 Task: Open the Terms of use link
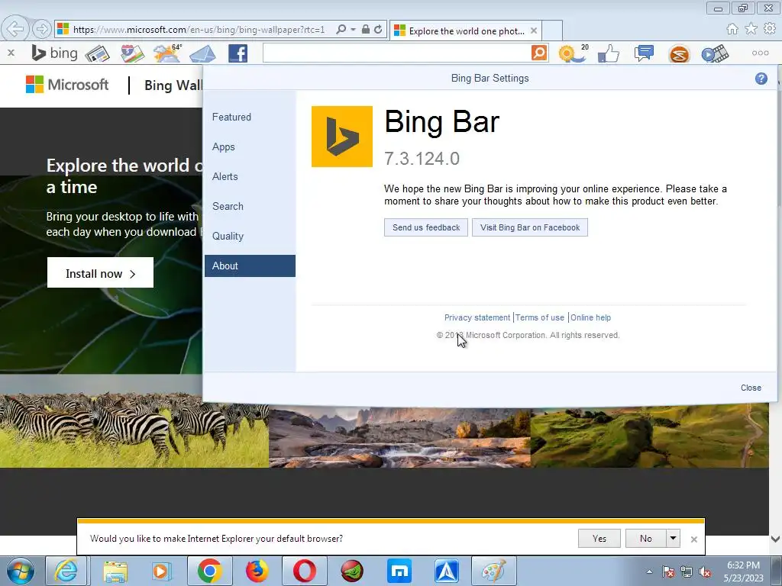point(540,317)
